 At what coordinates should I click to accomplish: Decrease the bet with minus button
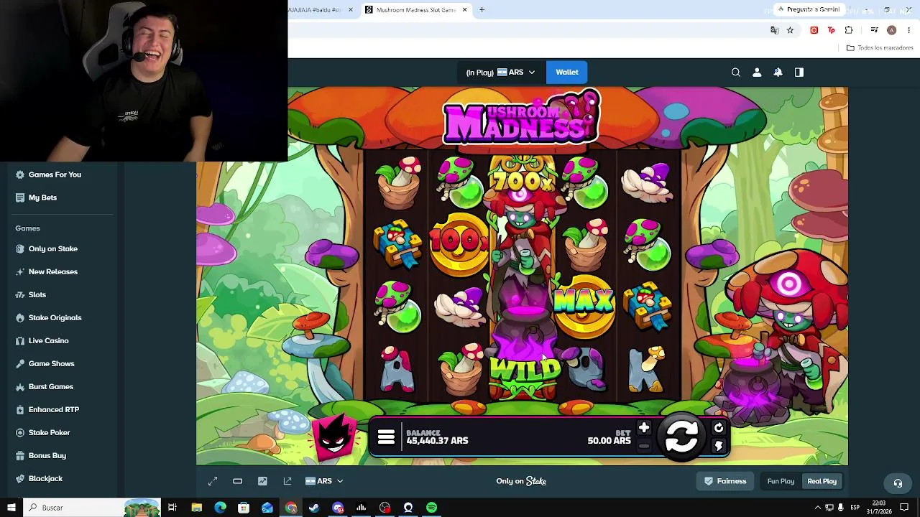(644, 446)
